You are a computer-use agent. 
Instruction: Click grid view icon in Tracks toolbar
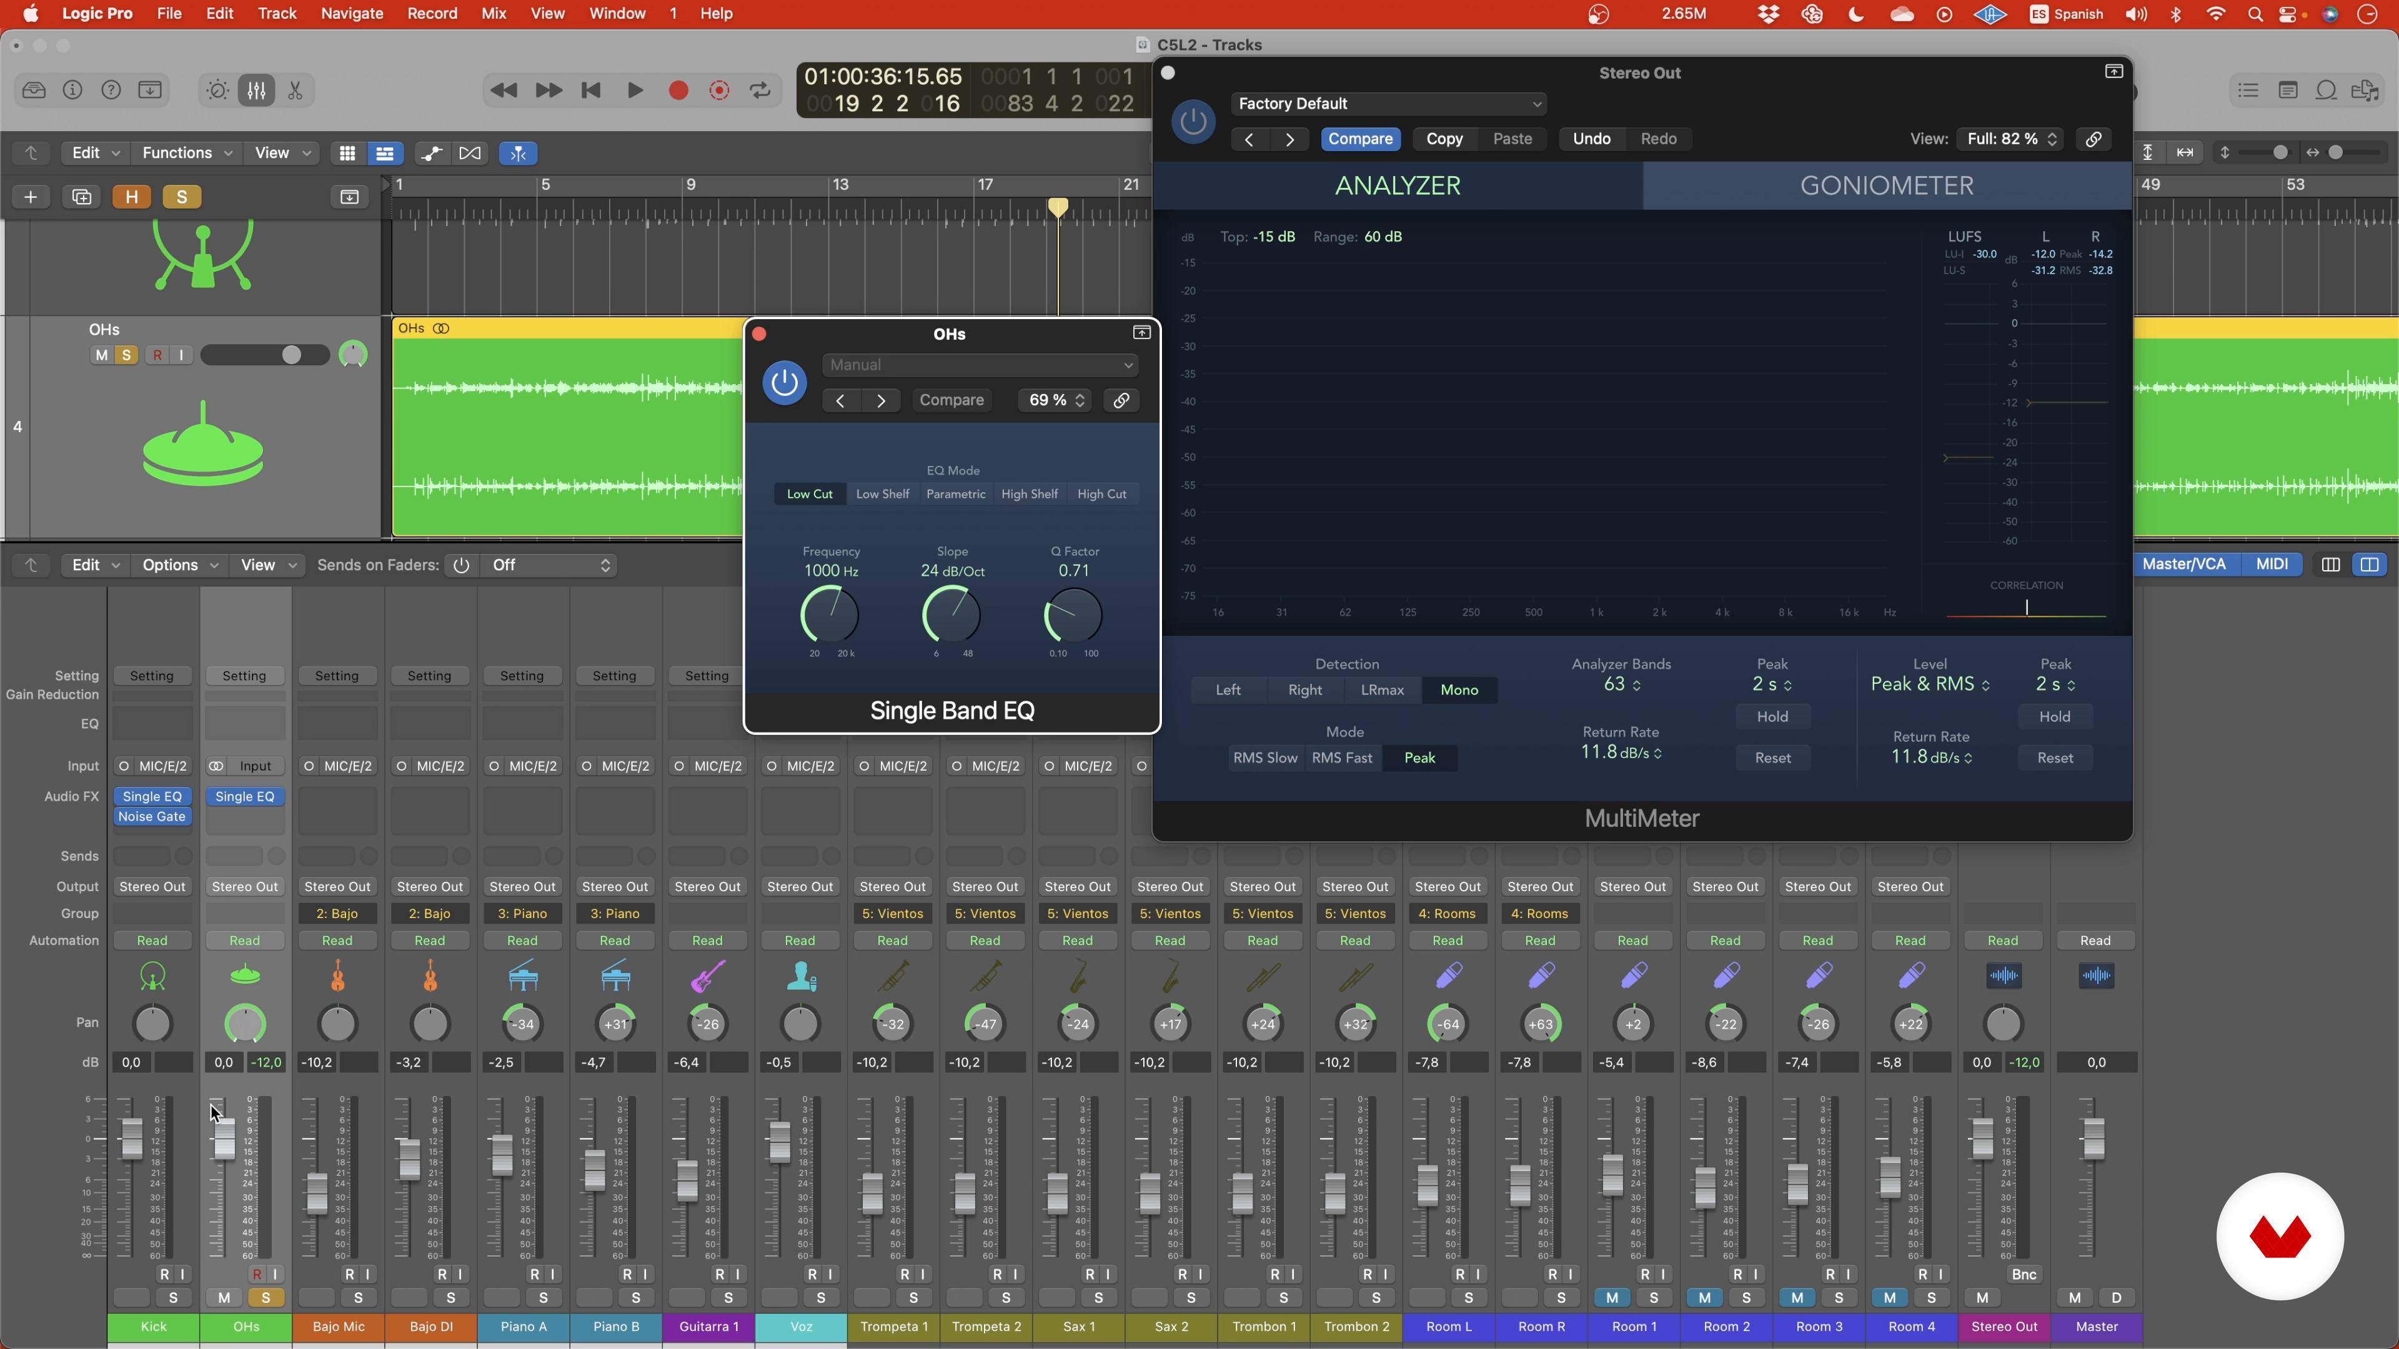(347, 152)
